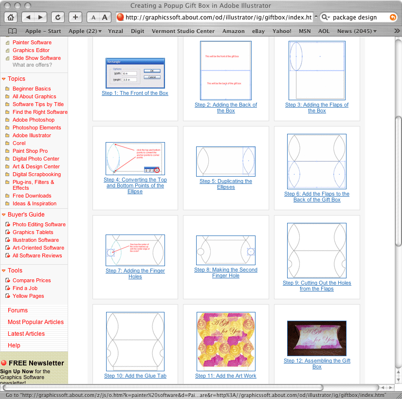The image size is (402, 399).
Task: Open the Apple (22) bookmarks dropdown
Action: pos(85,31)
